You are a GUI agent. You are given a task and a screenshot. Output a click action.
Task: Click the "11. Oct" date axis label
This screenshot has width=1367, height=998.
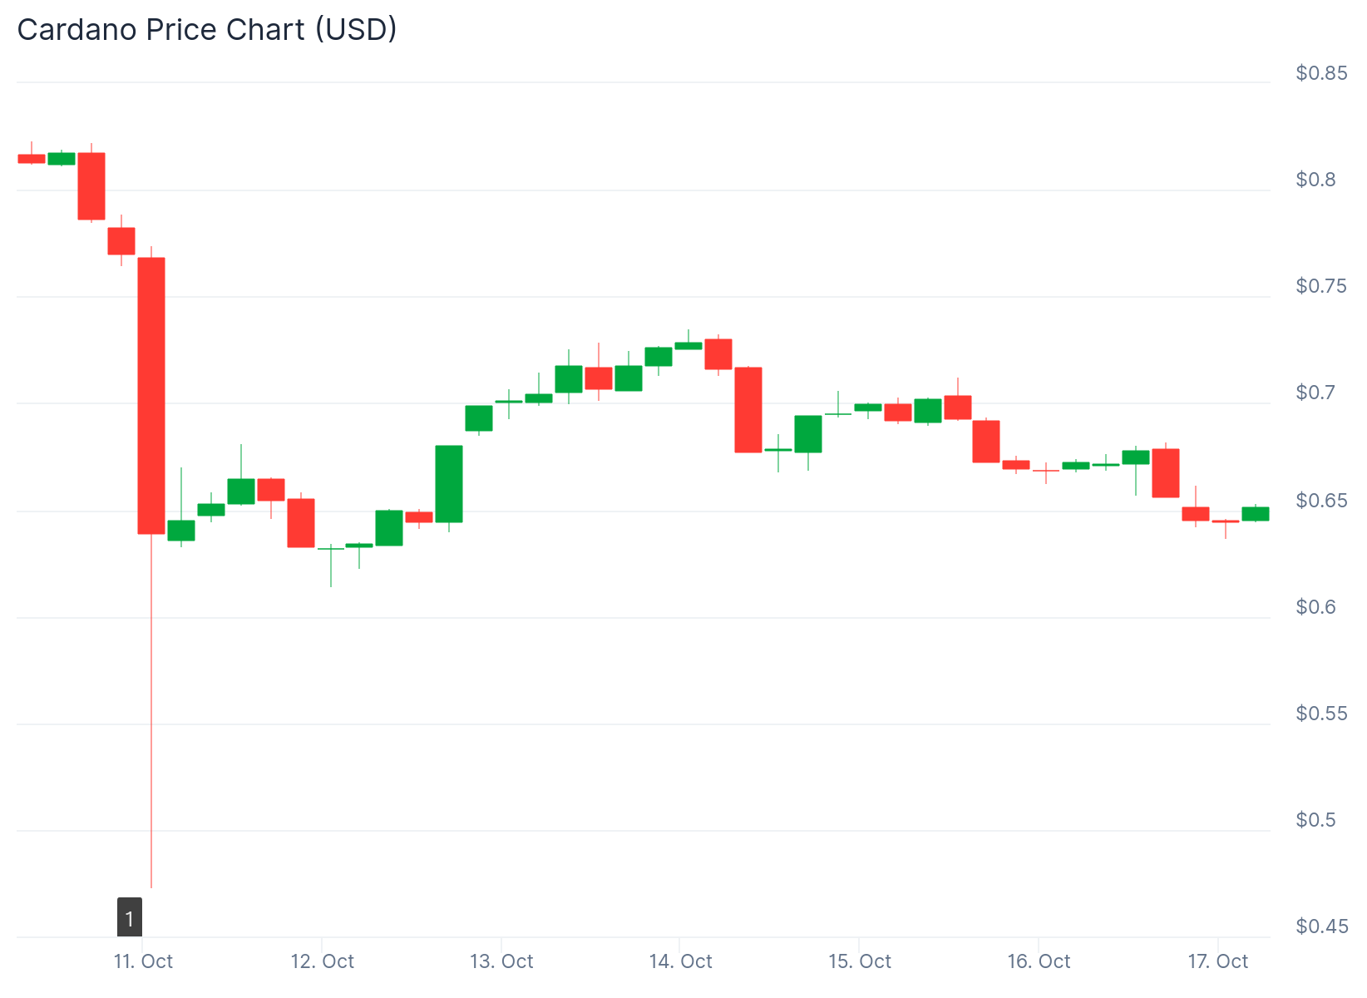[x=143, y=961]
